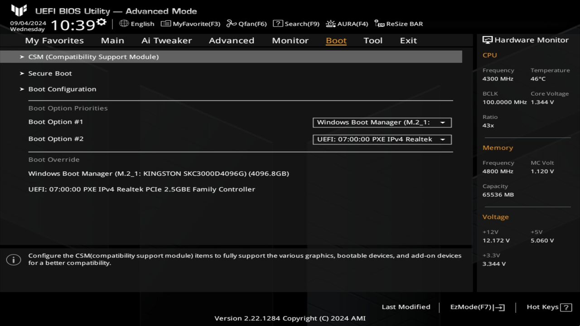Screen dimensions: 580x326
Task: Click the English language label
Action: click(142, 24)
